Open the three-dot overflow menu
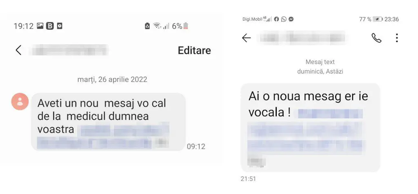Image resolution: width=418 pixels, height=194 pixels. click(397, 38)
